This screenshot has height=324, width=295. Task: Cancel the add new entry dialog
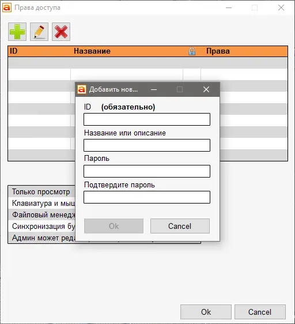point(180,226)
